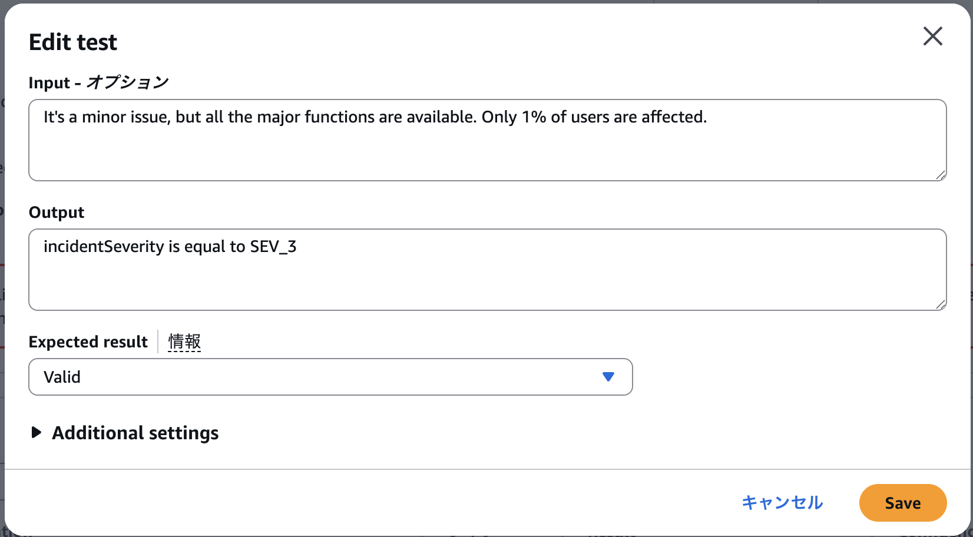
Task: Click the resize handle on the Output box
Action: click(941, 304)
